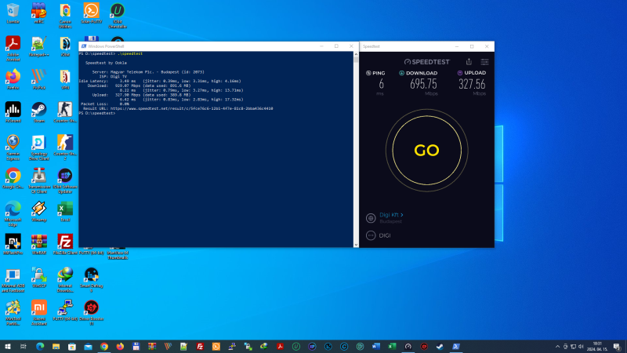627x353 pixels.
Task: Select the FileZilla Client desktop icon
Action: (65, 244)
